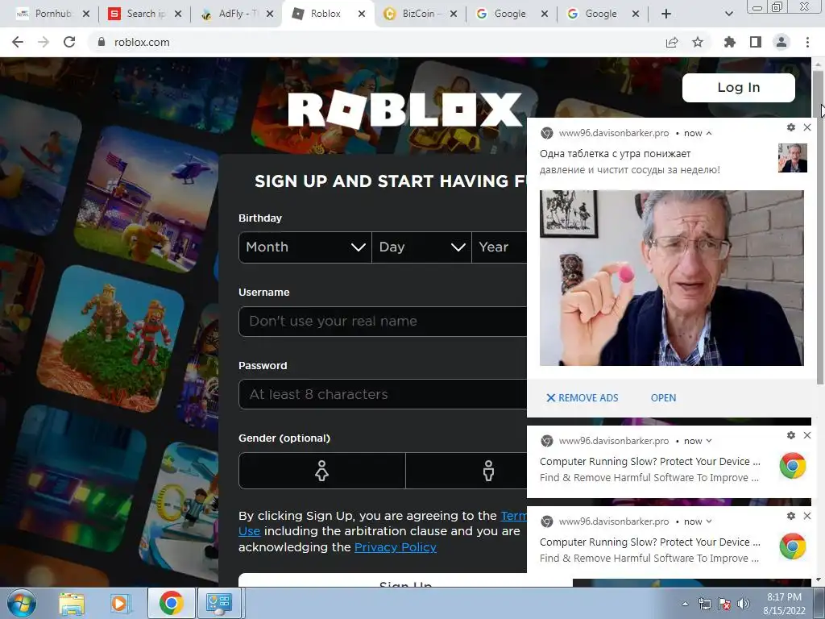The height and width of the screenshot is (619, 825).
Task: Click the padlock site info icon
Action: click(102, 42)
